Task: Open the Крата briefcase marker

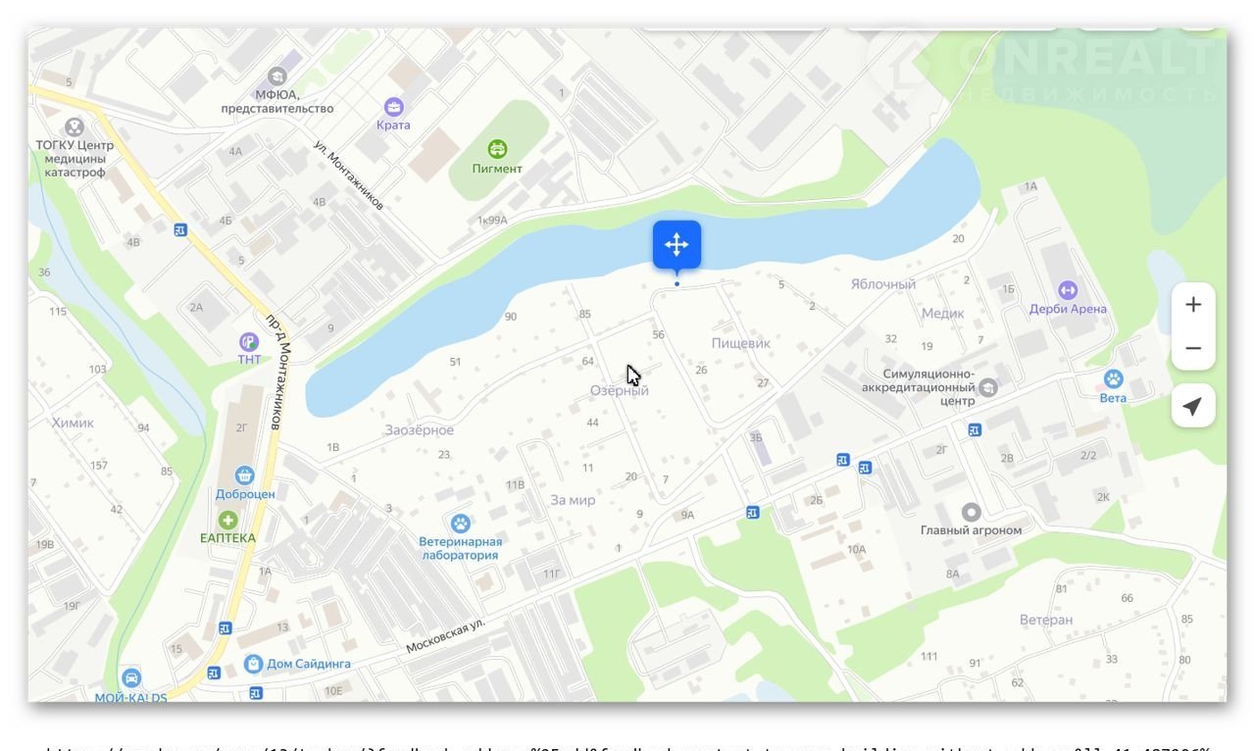Action: [x=393, y=106]
